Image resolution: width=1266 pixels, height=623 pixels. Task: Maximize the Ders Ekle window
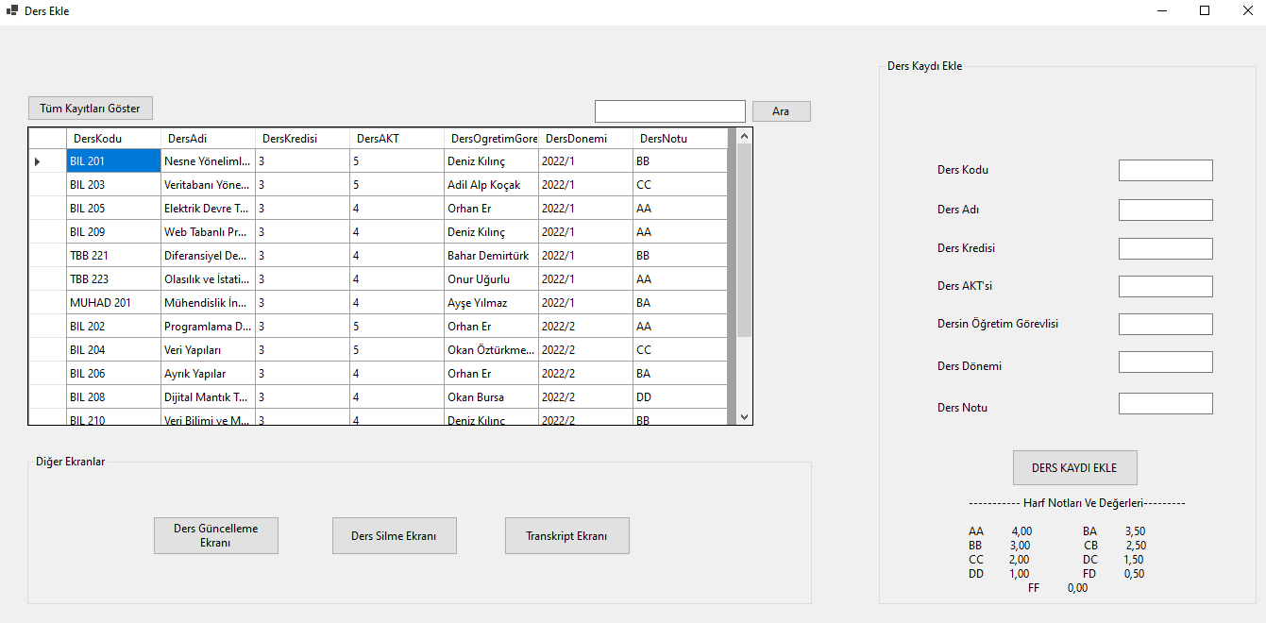[x=1205, y=10]
